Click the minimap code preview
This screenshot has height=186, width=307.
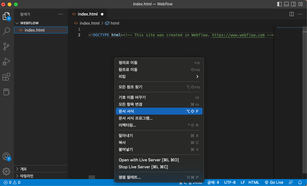290,27
